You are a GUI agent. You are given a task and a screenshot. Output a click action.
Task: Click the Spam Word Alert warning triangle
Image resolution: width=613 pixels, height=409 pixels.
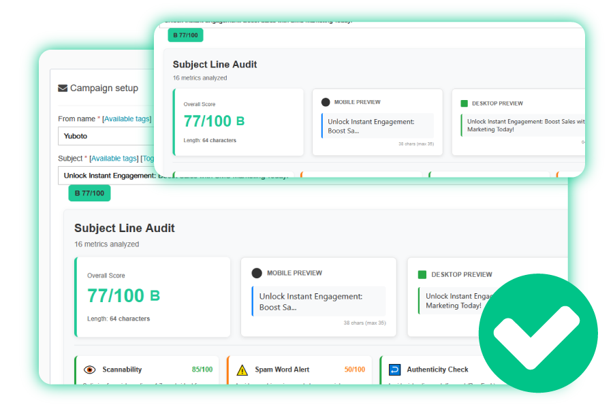[242, 370]
